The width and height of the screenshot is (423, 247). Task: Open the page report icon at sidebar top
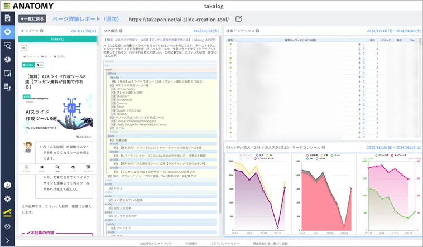click(x=8, y=18)
